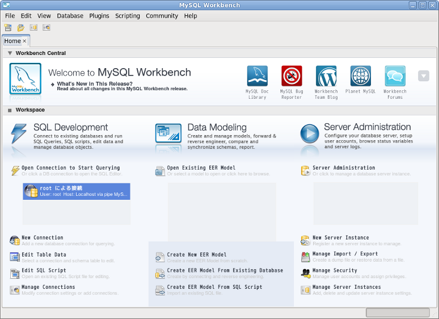Click the Manage Connections icon
Image resolution: width=439 pixels, height=319 pixels.
(15, 290)
